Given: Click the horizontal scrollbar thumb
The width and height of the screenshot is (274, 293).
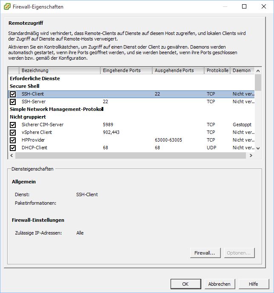Looking at the screenshot, I should pyautogui.click(x=131, y=156).
